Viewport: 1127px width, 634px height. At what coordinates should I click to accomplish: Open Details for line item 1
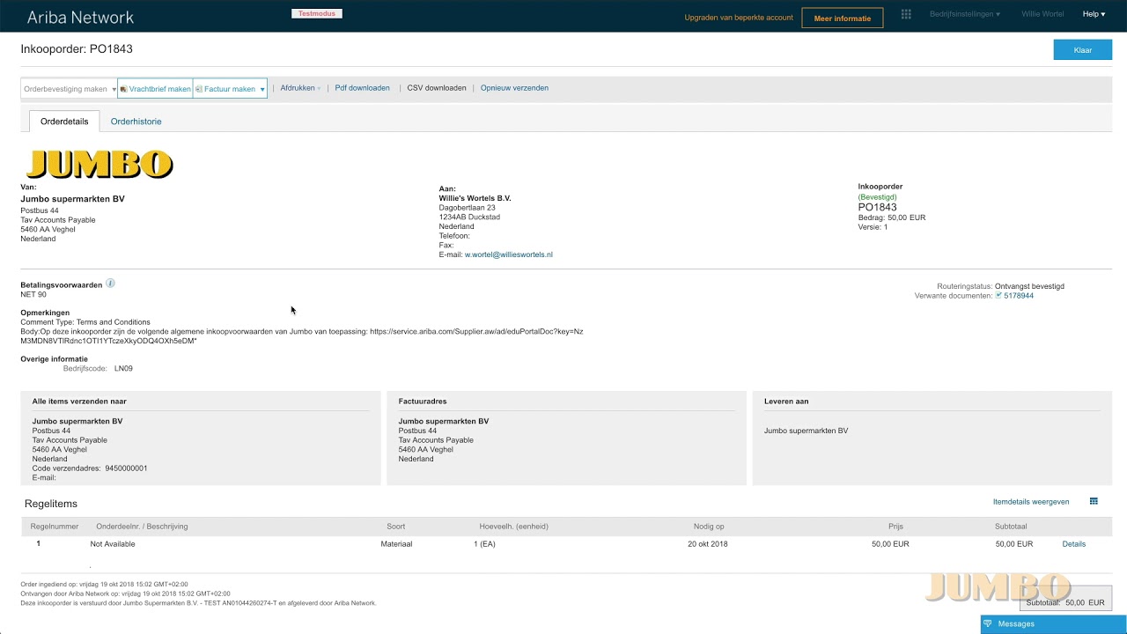(1073, 544)
